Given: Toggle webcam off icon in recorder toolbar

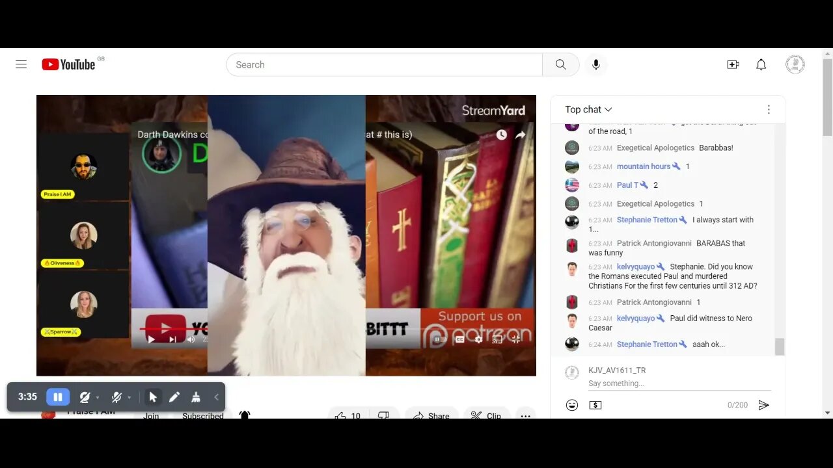Looking at the screenshot, I should [85, 397].
